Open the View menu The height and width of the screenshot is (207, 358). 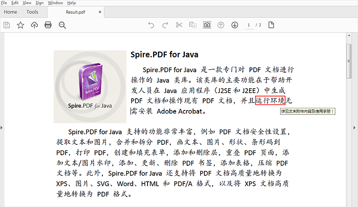click(x=27, y=3)
